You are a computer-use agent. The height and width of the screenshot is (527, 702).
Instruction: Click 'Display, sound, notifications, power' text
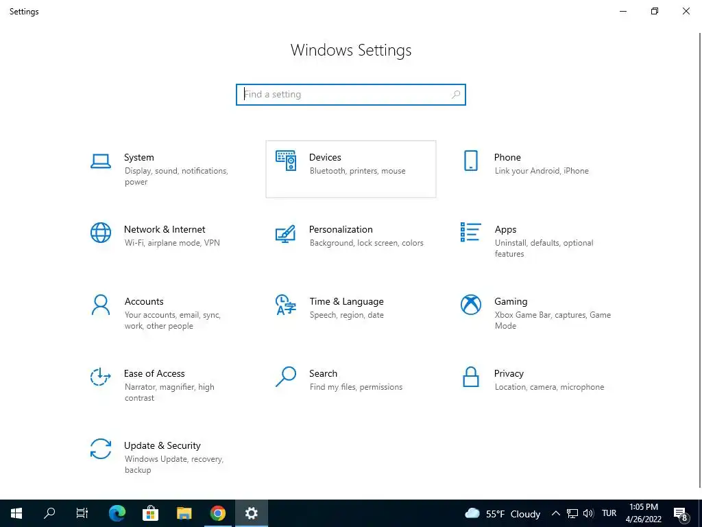point(176,176)
